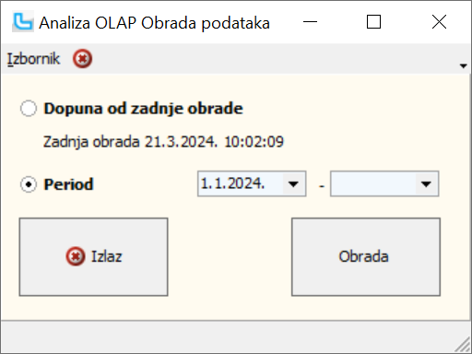Maximize the Analiza OLAP window

tap(374, 22)
